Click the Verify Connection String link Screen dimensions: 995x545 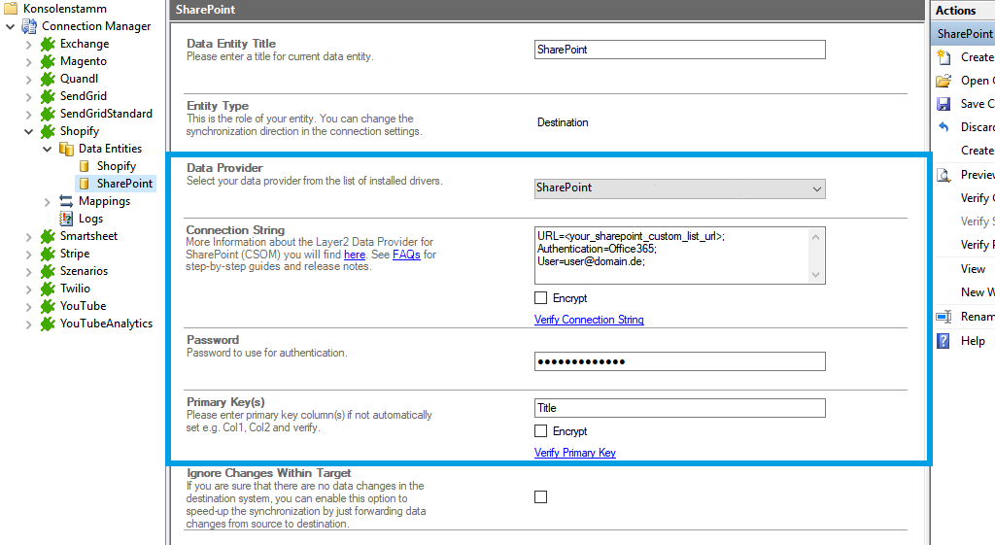pyautogui.click(x=589, y=320)
